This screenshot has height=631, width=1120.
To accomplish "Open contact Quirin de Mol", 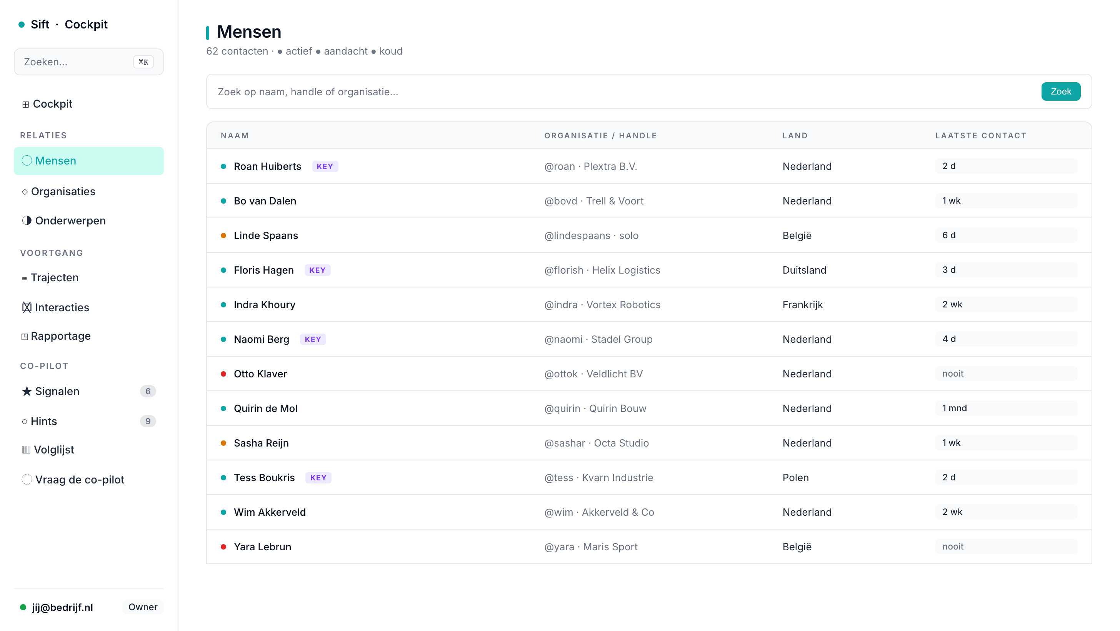I will point(266,408).
